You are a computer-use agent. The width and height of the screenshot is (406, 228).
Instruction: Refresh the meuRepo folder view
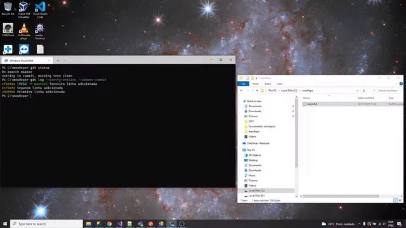(363, 91)
